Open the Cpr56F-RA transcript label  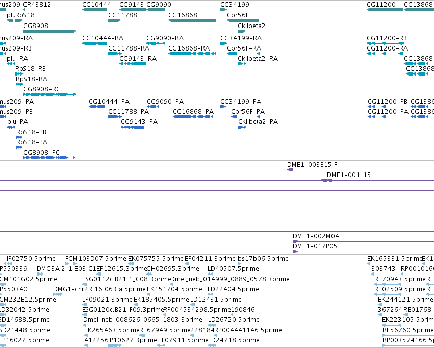click(x=244, y=48)
